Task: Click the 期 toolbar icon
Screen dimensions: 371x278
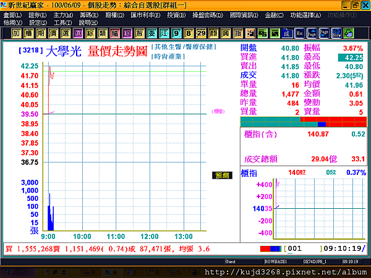Action: (41, 33)
